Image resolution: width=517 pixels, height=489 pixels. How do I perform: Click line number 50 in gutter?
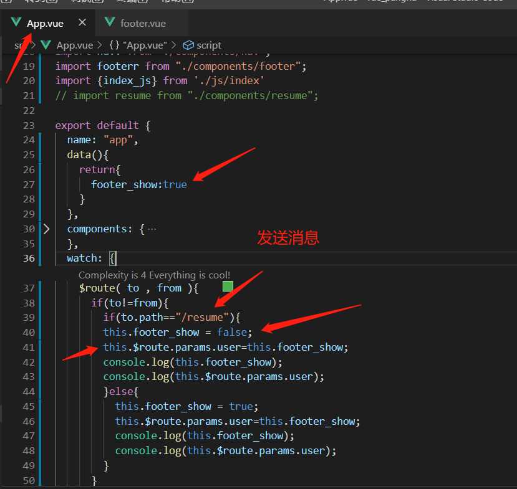pos(29,480)
